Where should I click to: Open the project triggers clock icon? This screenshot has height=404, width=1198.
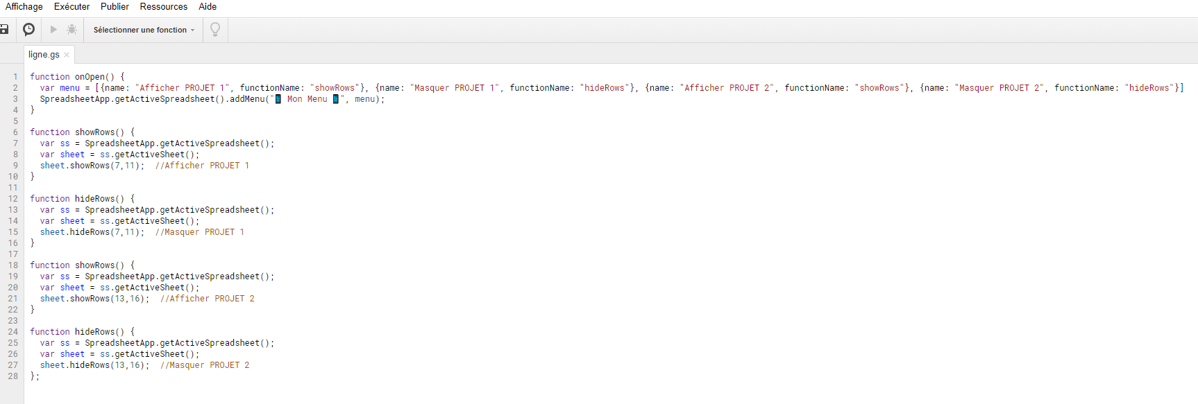tap(28, 29)
